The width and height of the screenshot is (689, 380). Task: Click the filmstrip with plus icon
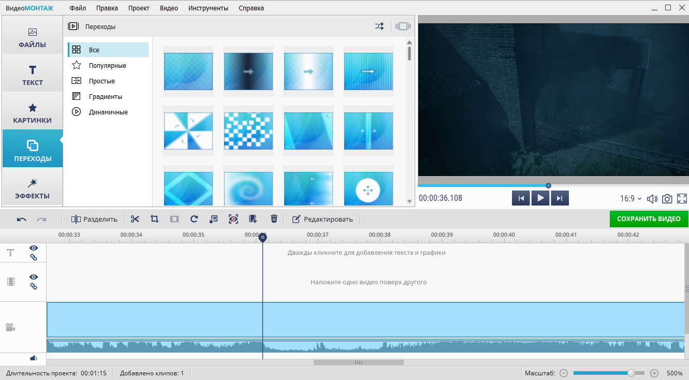(253, 219)
